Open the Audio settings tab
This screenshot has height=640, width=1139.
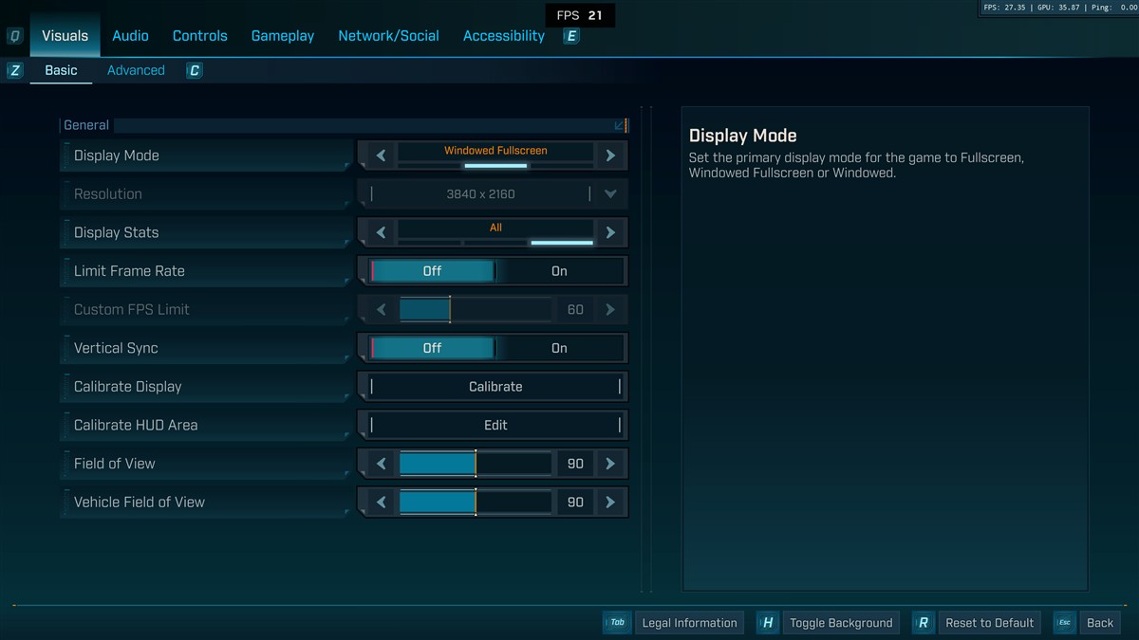pyautogui.click(x=130, y=36)
